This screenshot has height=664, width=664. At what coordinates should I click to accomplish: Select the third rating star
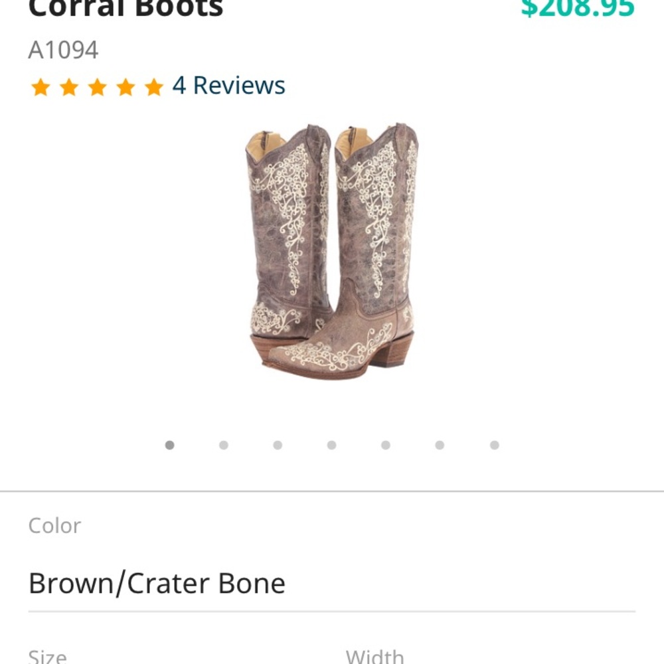pyautogui.click(x=97, y=85)
